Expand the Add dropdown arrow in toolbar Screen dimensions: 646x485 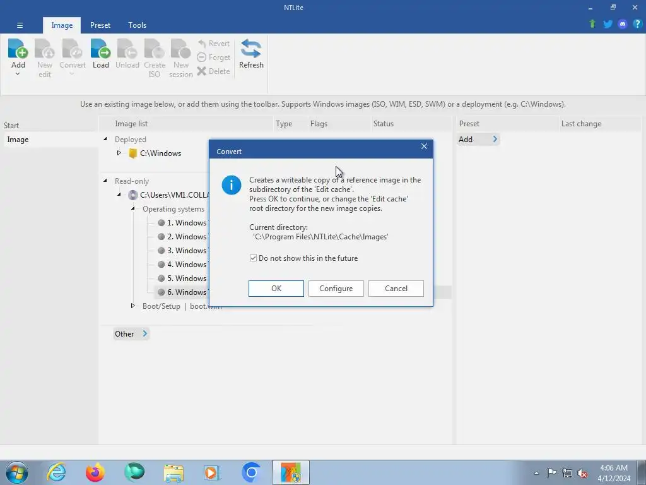[x=18, y=75]
